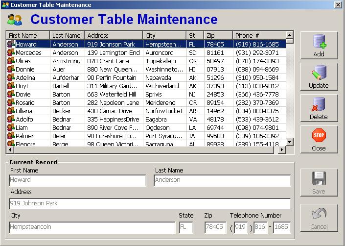Sort by the First Name column header
The height and width of the screenshot is (246, 345).
click(28, 35)
